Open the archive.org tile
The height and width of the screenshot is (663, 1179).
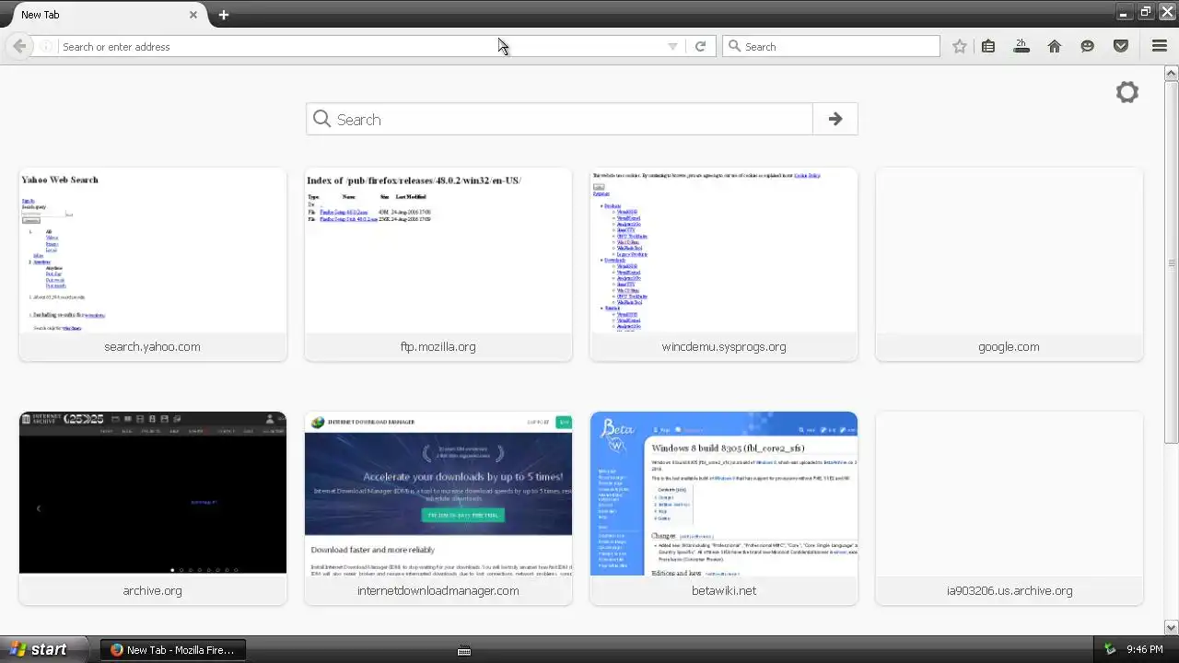tap(153, 508)
